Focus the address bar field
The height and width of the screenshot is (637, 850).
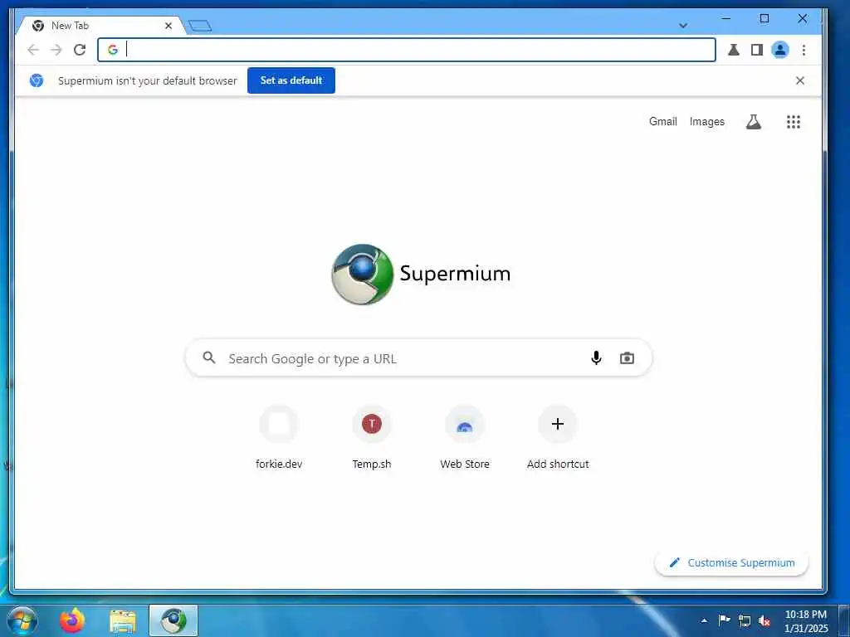(x=407, y=50)
